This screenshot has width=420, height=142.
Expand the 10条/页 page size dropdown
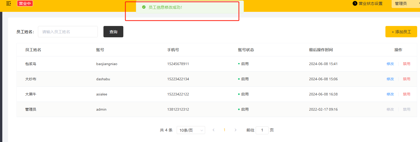tap(191, 130)
